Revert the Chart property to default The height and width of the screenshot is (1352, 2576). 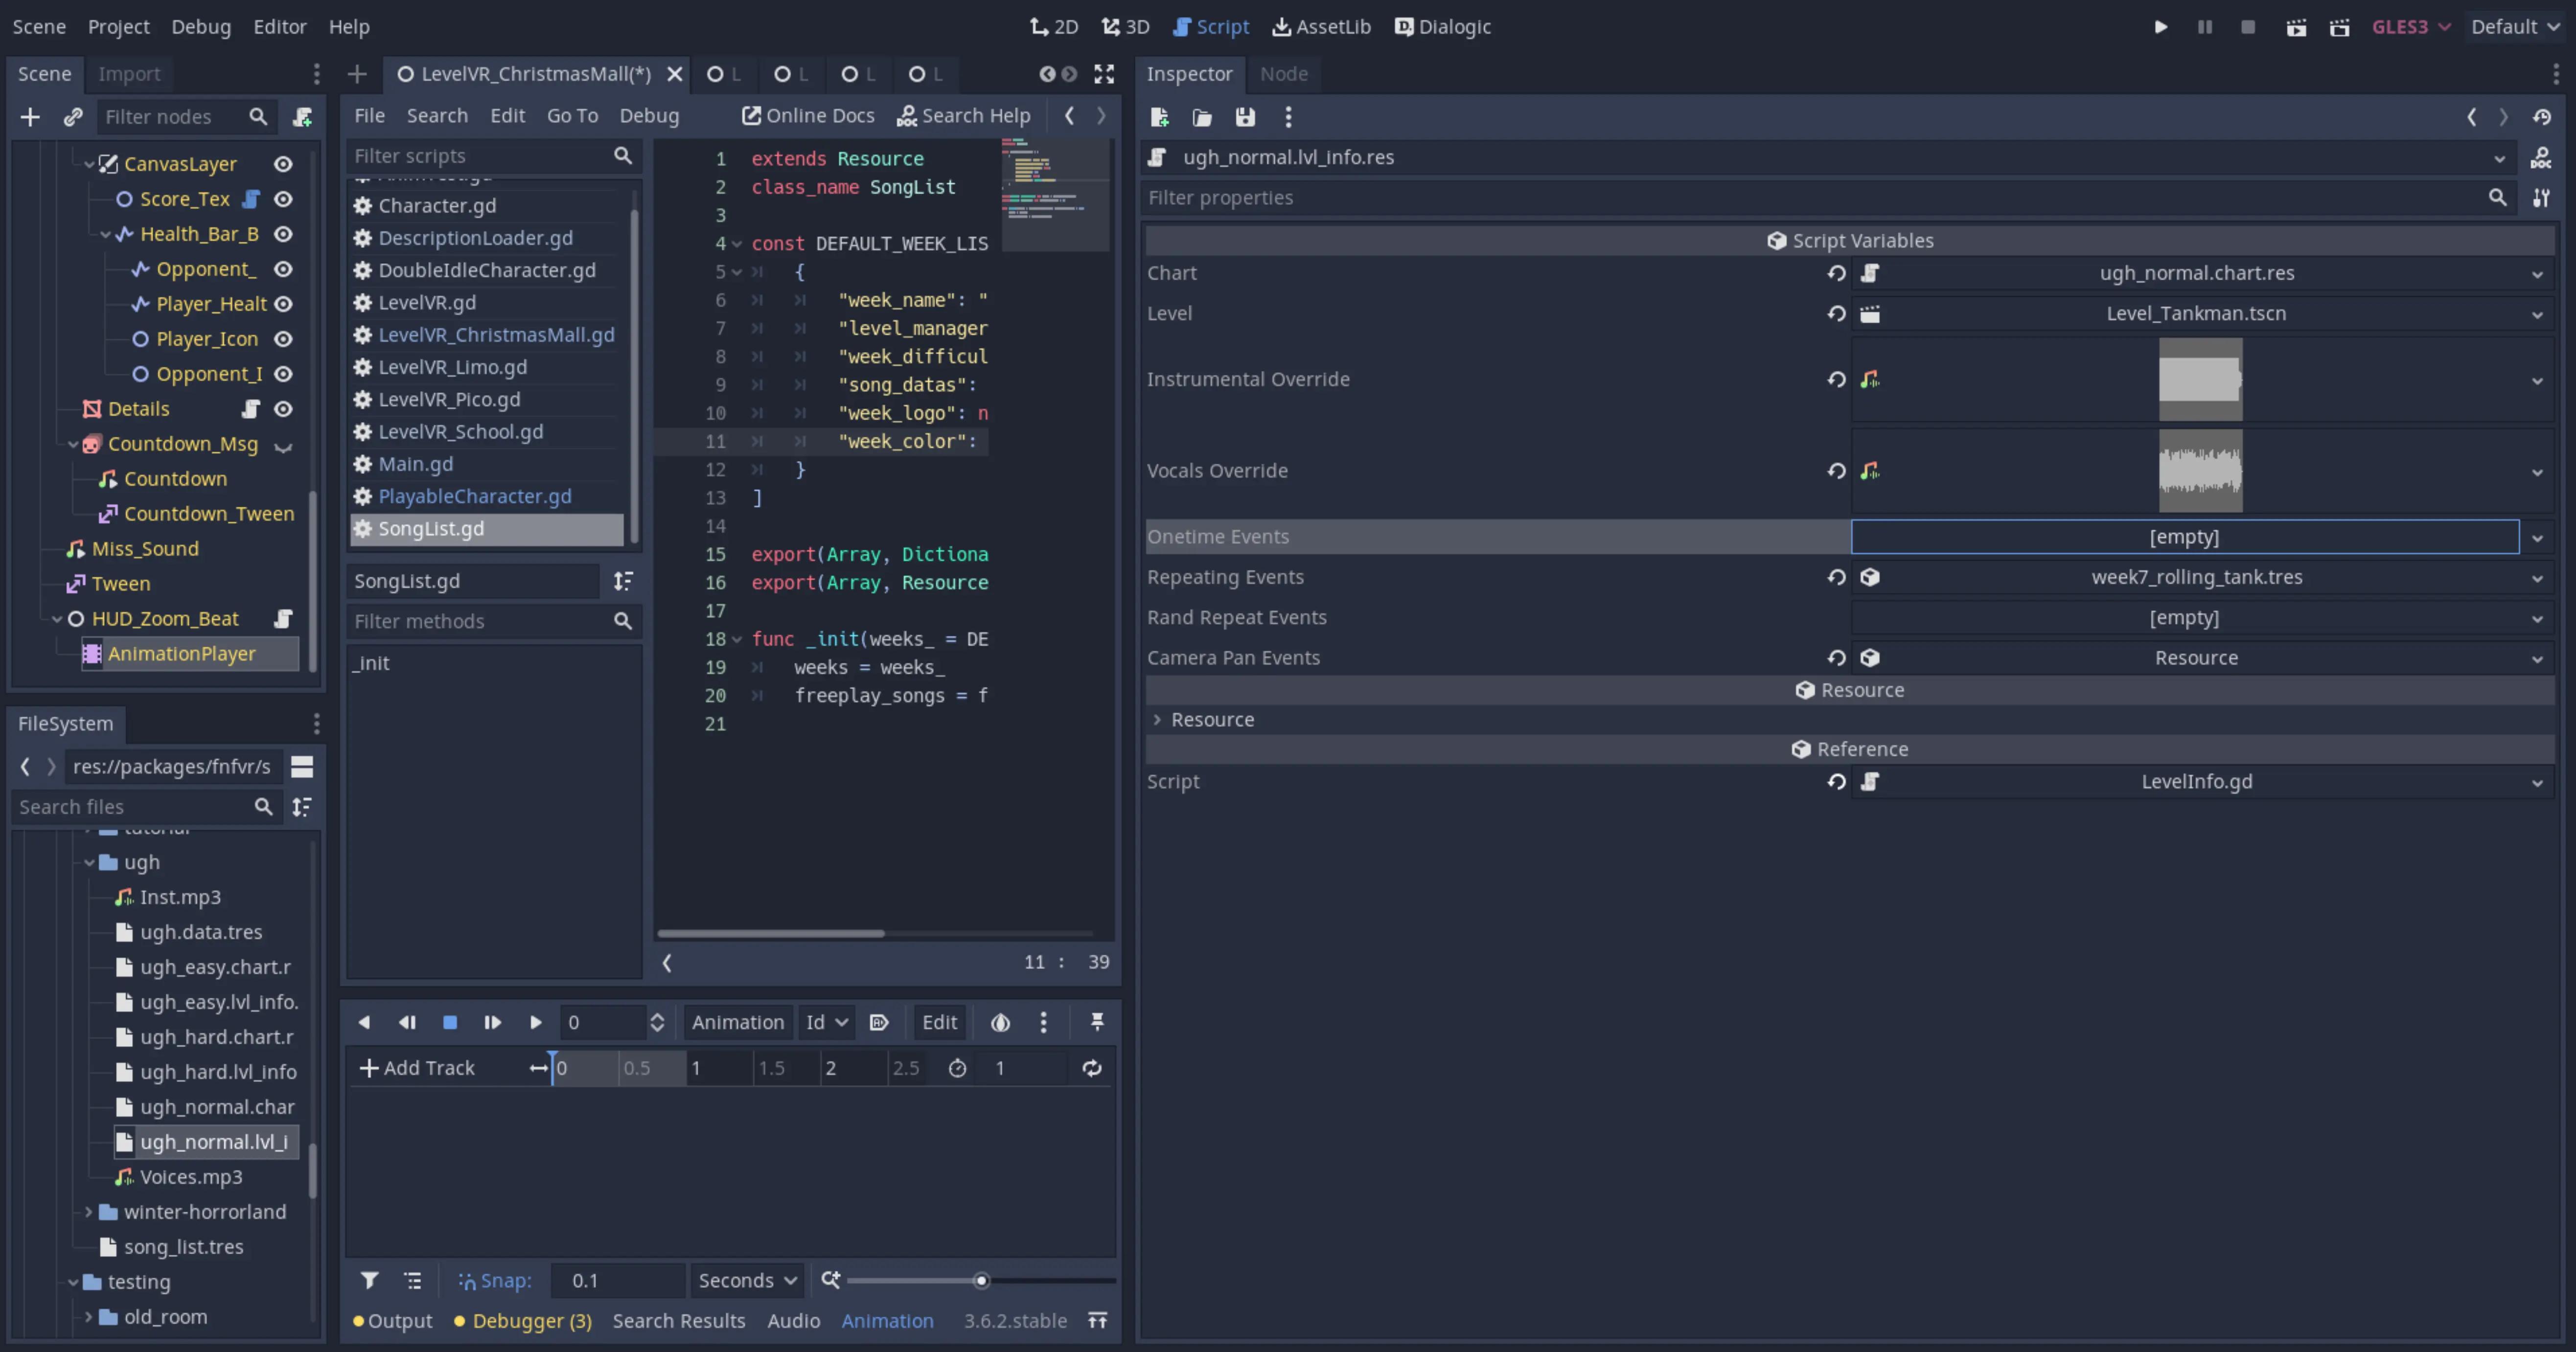coord(1836,273)
